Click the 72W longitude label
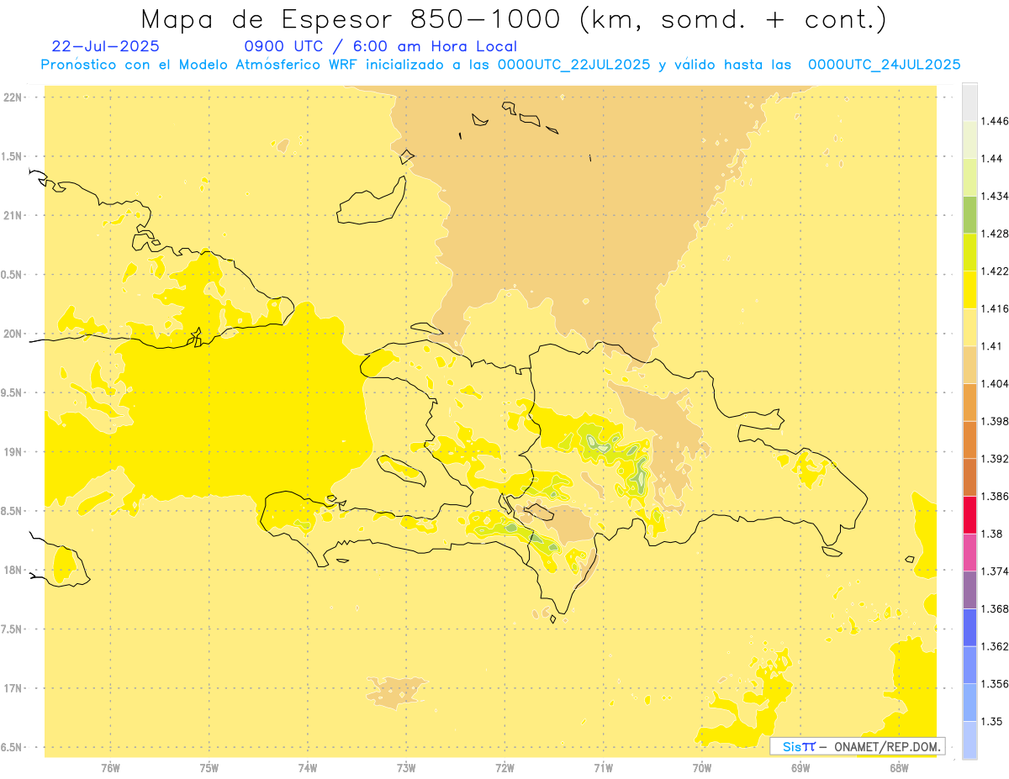Image resolution: width=1009 pixels, height=779 pixels. click(x=504, y=768)
